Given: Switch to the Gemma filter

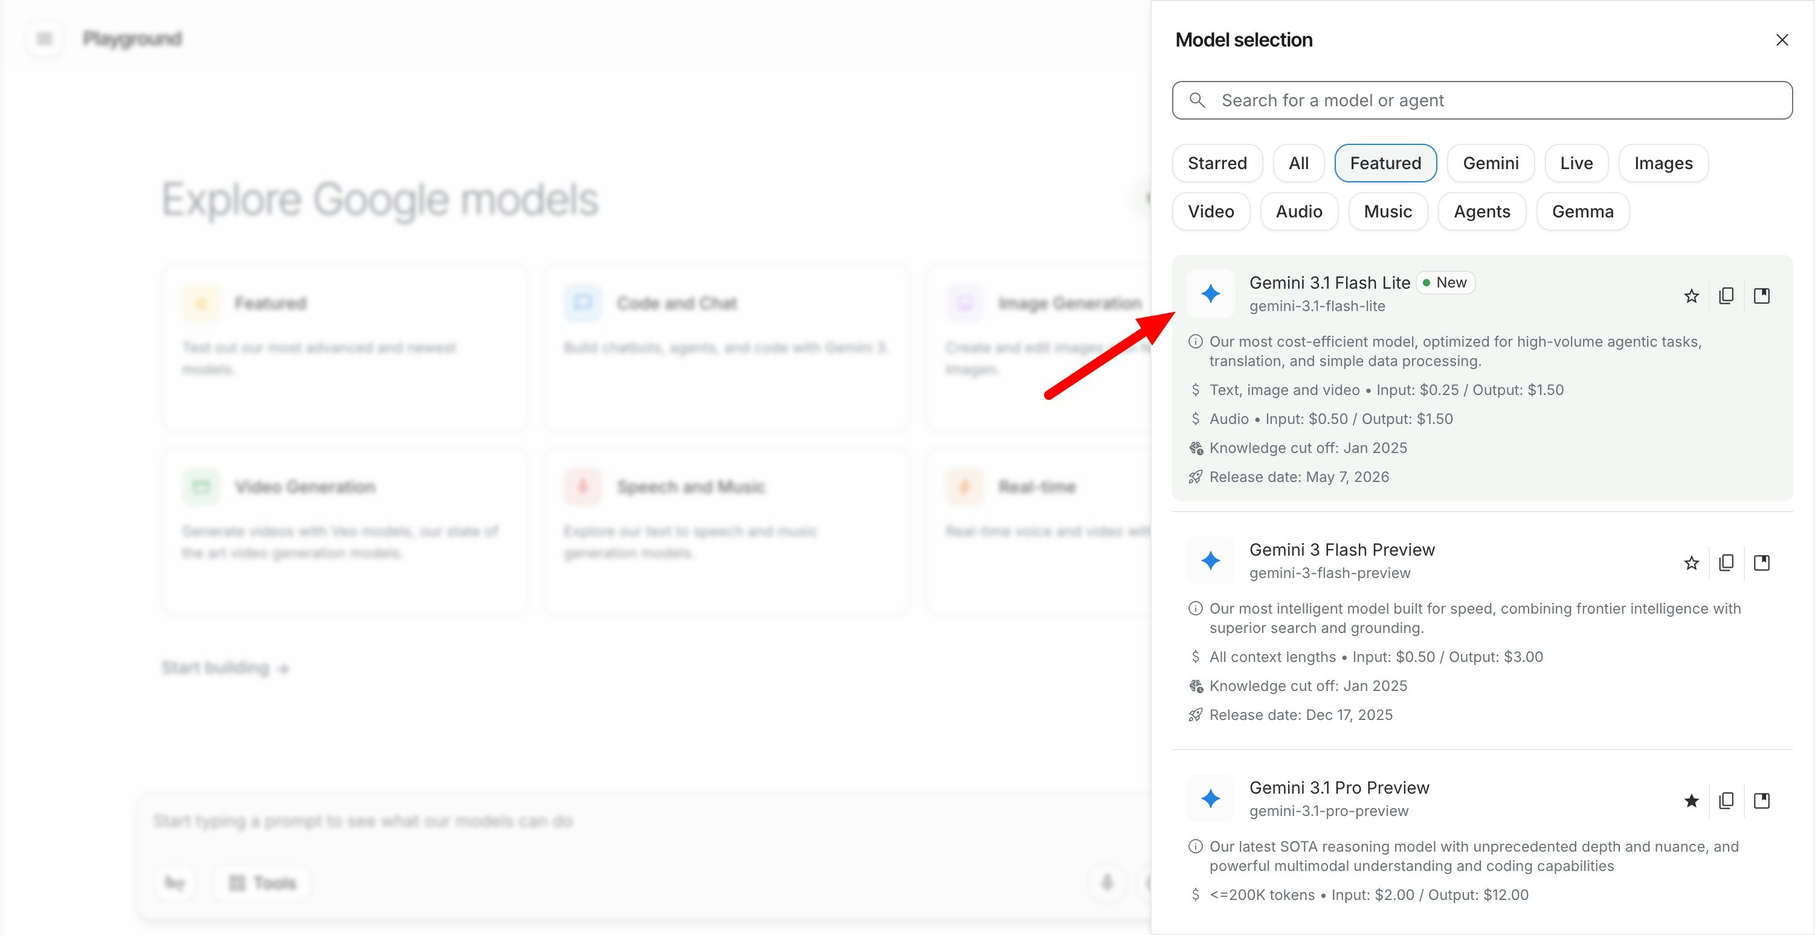Looking at the screenshot, I should [x=1582, y=211].
